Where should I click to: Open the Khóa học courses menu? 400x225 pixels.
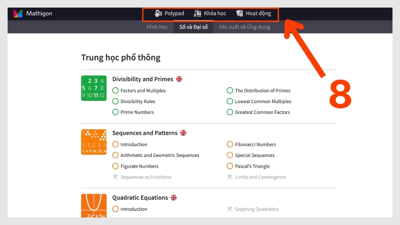[x=210, y=13]
